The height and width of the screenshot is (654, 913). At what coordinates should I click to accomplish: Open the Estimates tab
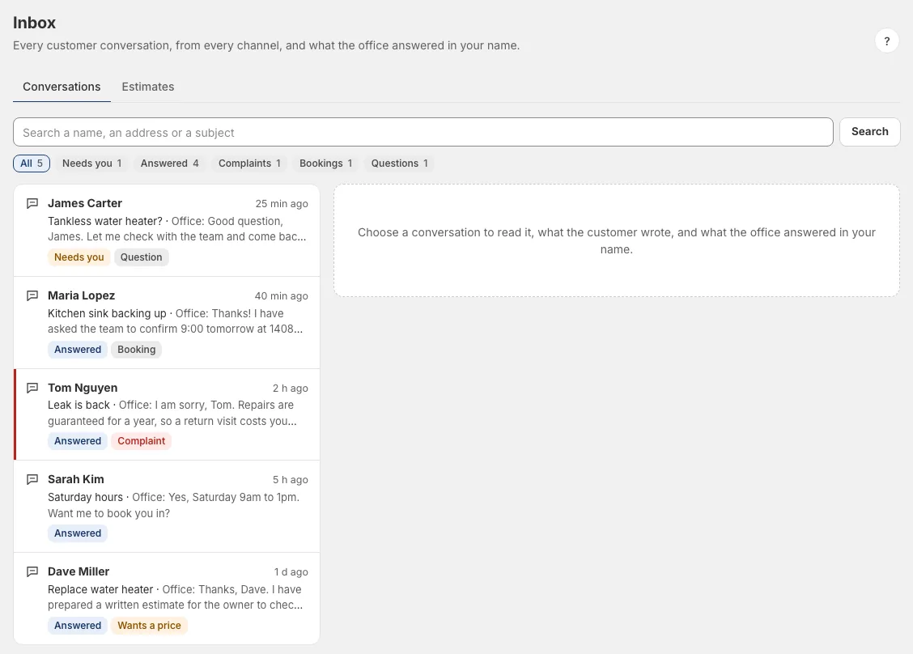click(x=148, y=87)
